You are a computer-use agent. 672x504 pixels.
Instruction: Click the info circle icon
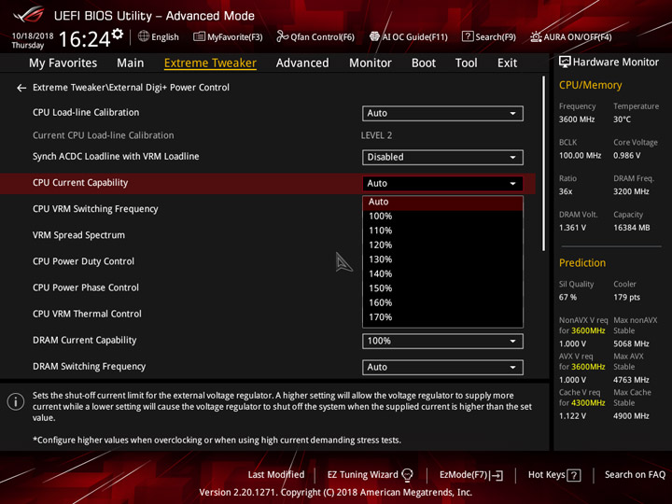(x=16, y=401)
